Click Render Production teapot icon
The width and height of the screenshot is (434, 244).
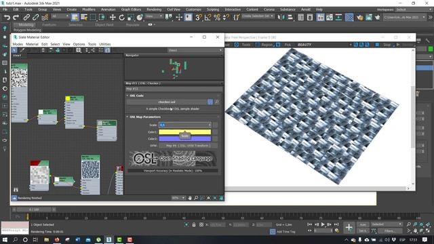pos(378,18)
